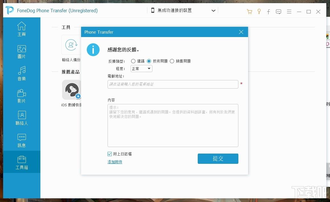This screenshot has height=202, width=330.
Task: Select the 銷售問題 radio button
Action: coord(172,61)
